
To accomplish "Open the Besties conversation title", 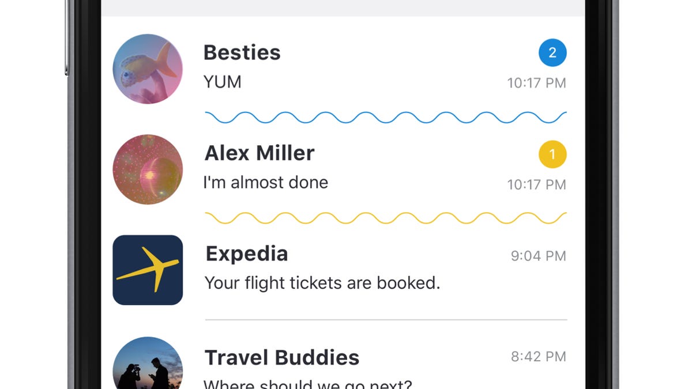I will click(x=242, y=53).
